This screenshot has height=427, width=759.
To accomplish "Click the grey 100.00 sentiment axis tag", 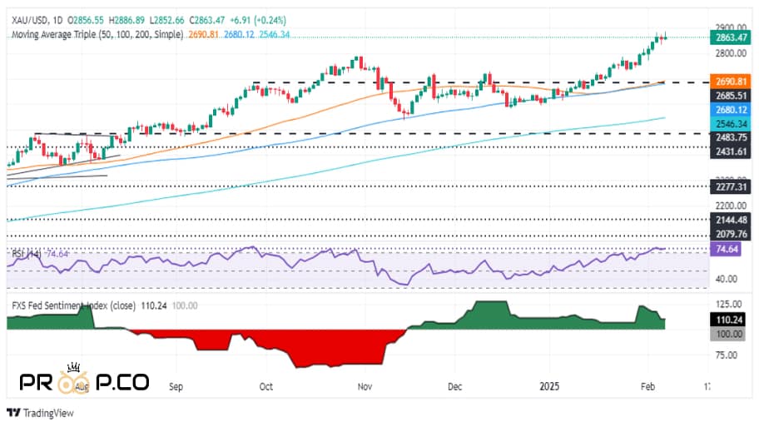I will coord(727,334).
